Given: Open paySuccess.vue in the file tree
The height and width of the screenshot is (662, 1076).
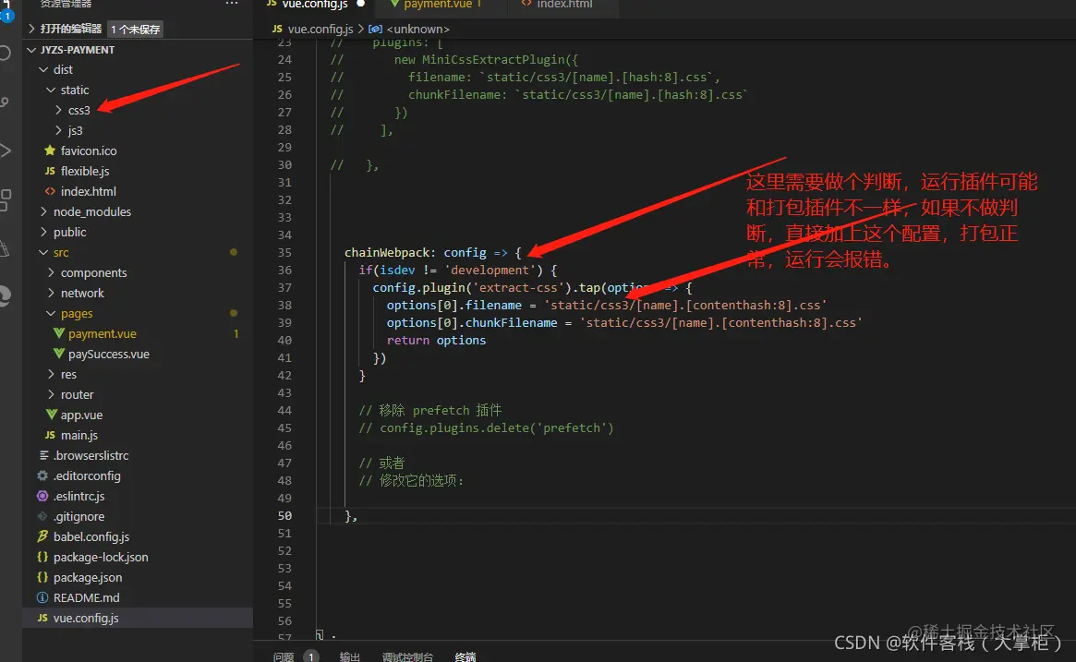Looking at the screenshot, I should coord(108,354).
